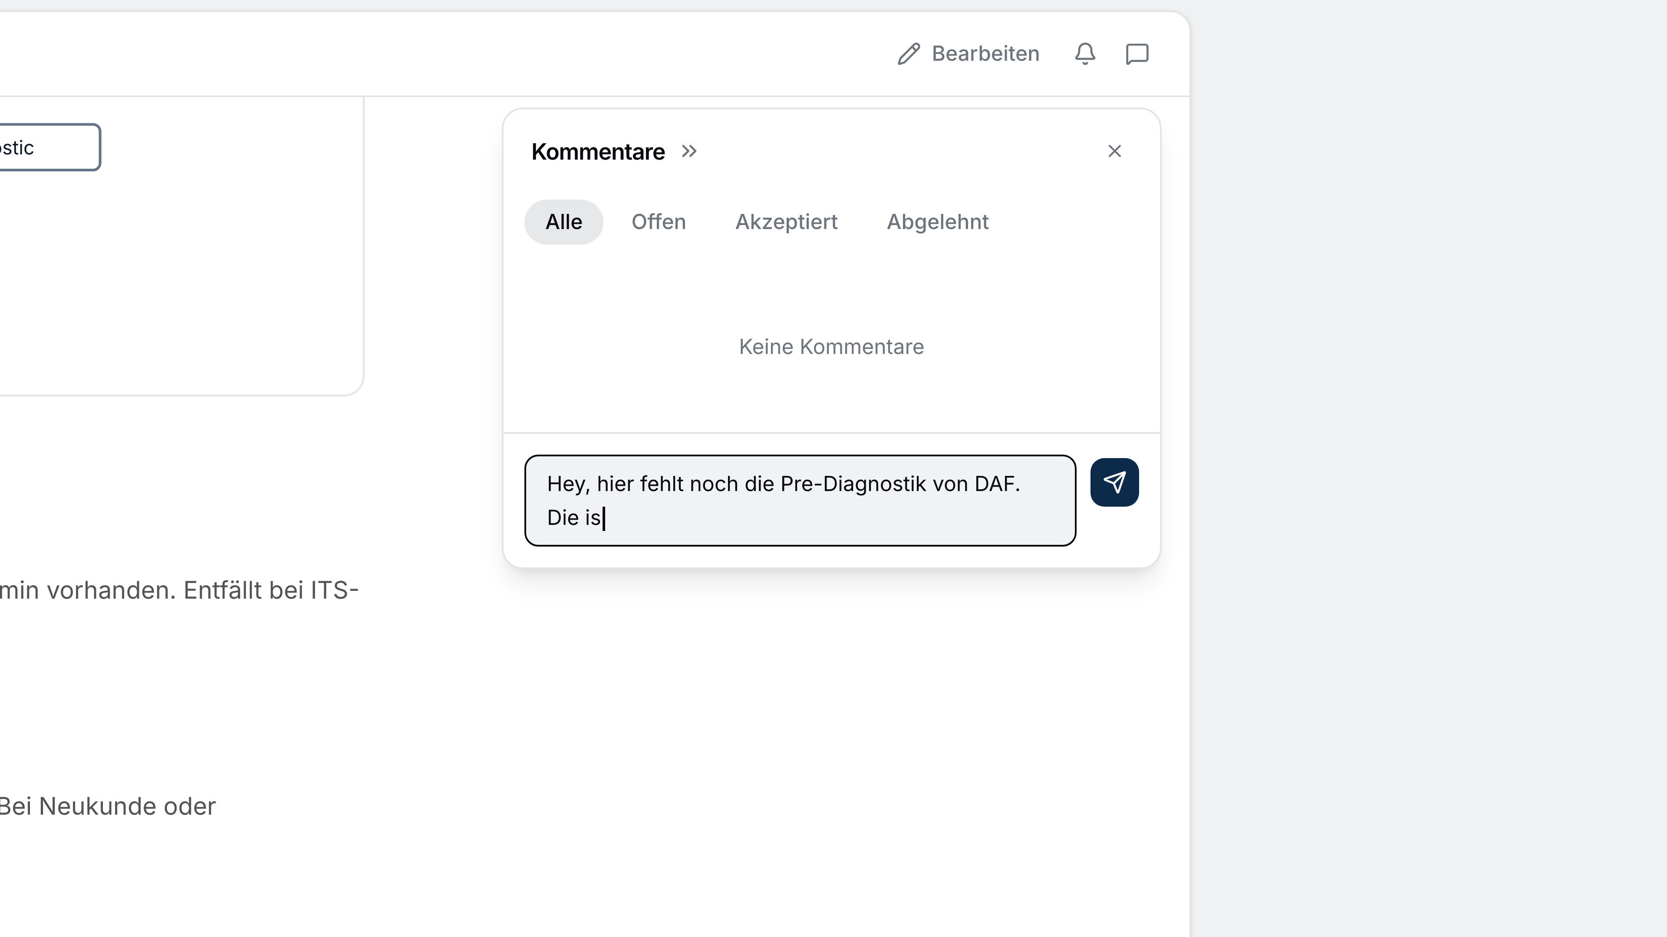
Task: Open the notifications bell icon
Action: pos(1085,54)
